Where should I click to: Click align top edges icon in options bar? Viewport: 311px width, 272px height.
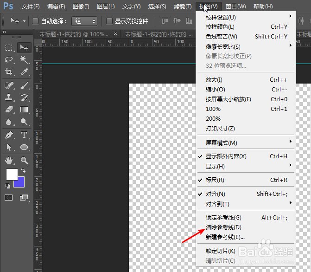click(x=165, y=21)
